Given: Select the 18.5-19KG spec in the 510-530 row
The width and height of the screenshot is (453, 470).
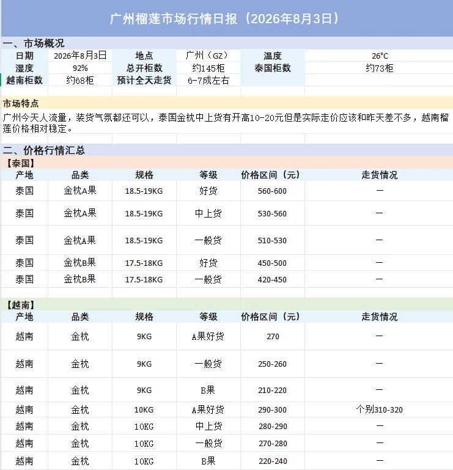Looking at the screenshot, I should (144, 240).
